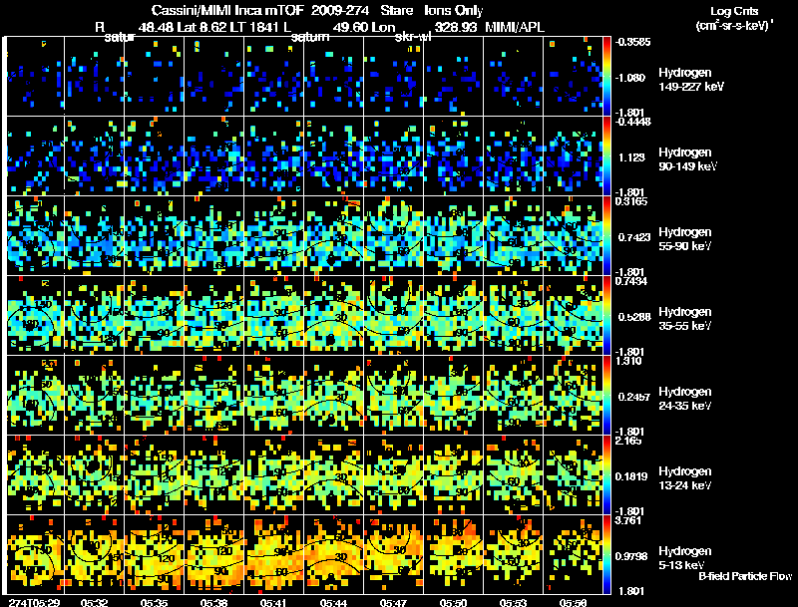The height and width of the screenshot is (607, 798).
Task: Click the 0.2457 colorbar midpoint value
Action: coord(633,397)
